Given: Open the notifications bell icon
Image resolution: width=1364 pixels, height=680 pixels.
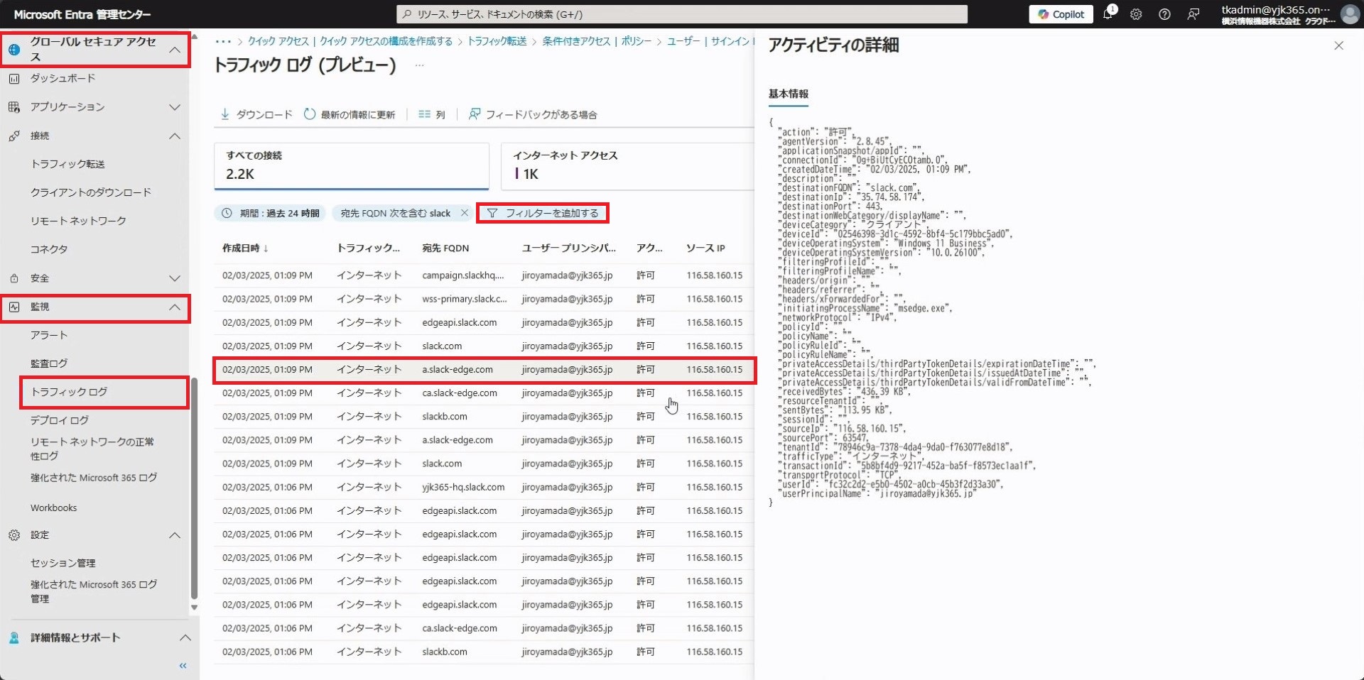Looking at the screenshot, I should [1108, 14].
